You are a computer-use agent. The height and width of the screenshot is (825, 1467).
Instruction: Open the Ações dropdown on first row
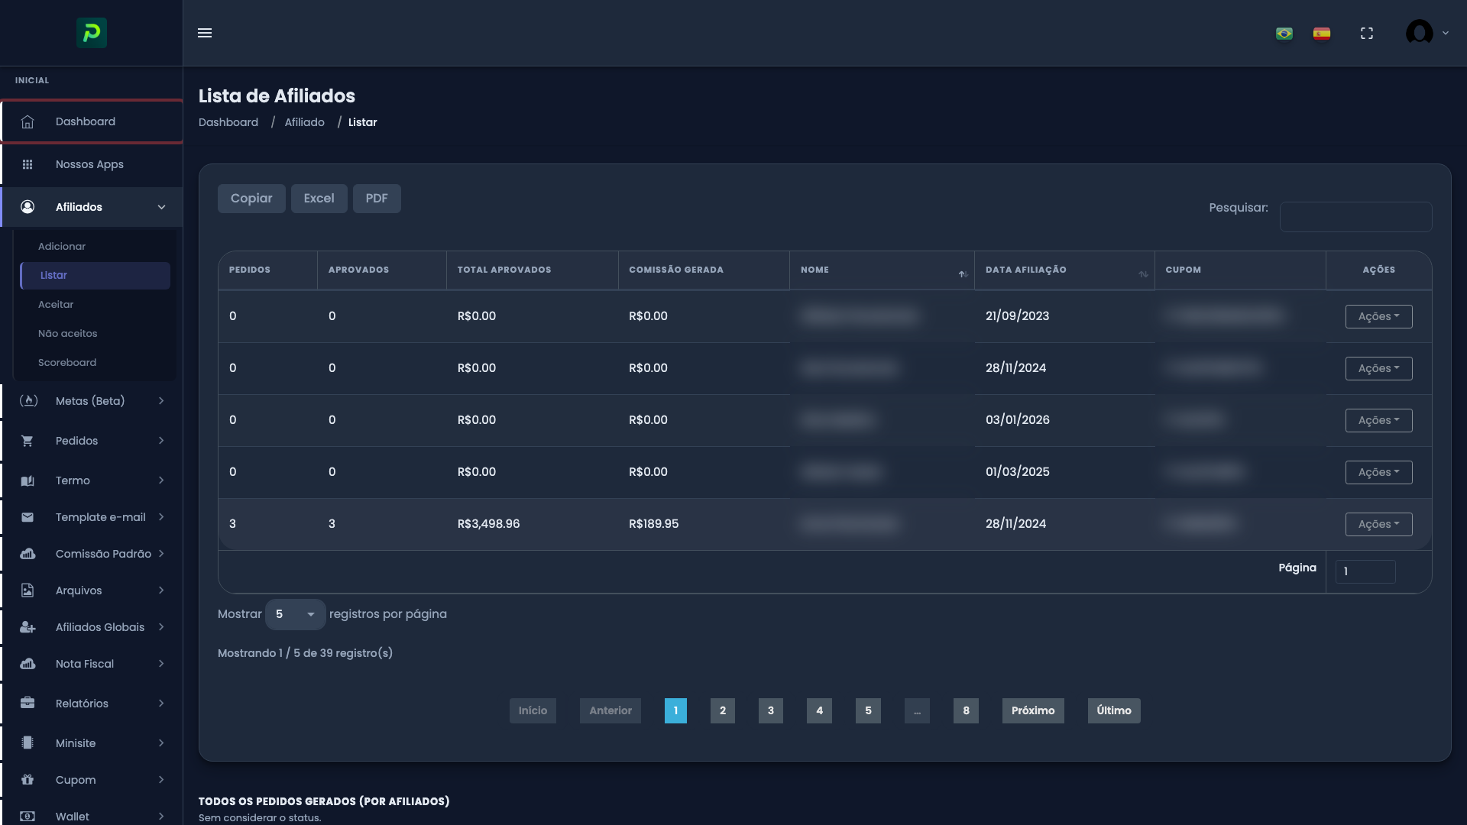point(1378,315)
